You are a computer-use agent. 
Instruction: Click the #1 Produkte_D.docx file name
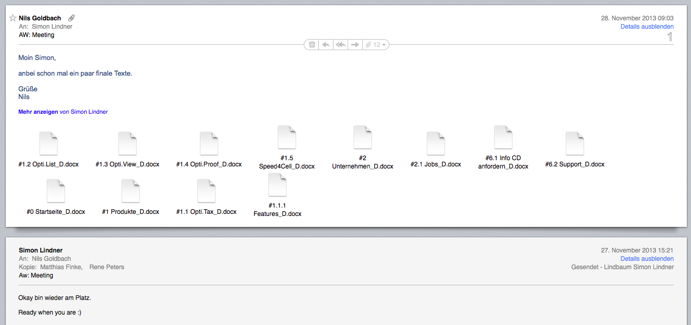(131, 212)
